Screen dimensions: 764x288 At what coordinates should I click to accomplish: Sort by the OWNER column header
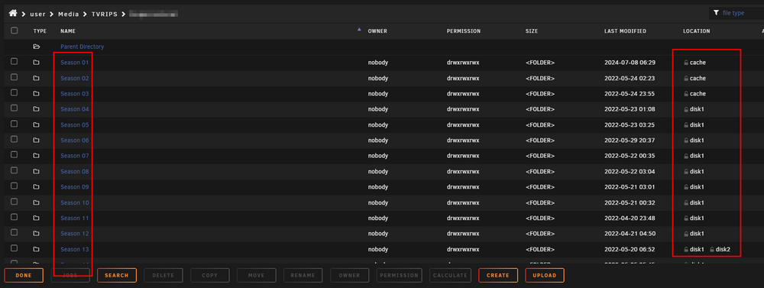click(377, 31)
